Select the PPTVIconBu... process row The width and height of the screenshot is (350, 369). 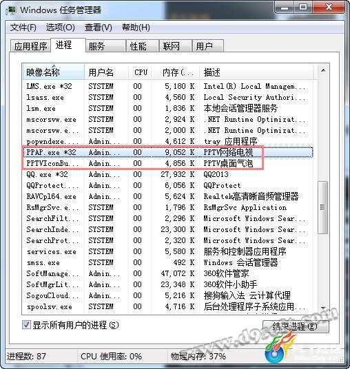pos(168,163)
